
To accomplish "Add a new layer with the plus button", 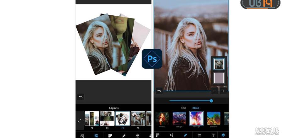I will coord(223,91).
